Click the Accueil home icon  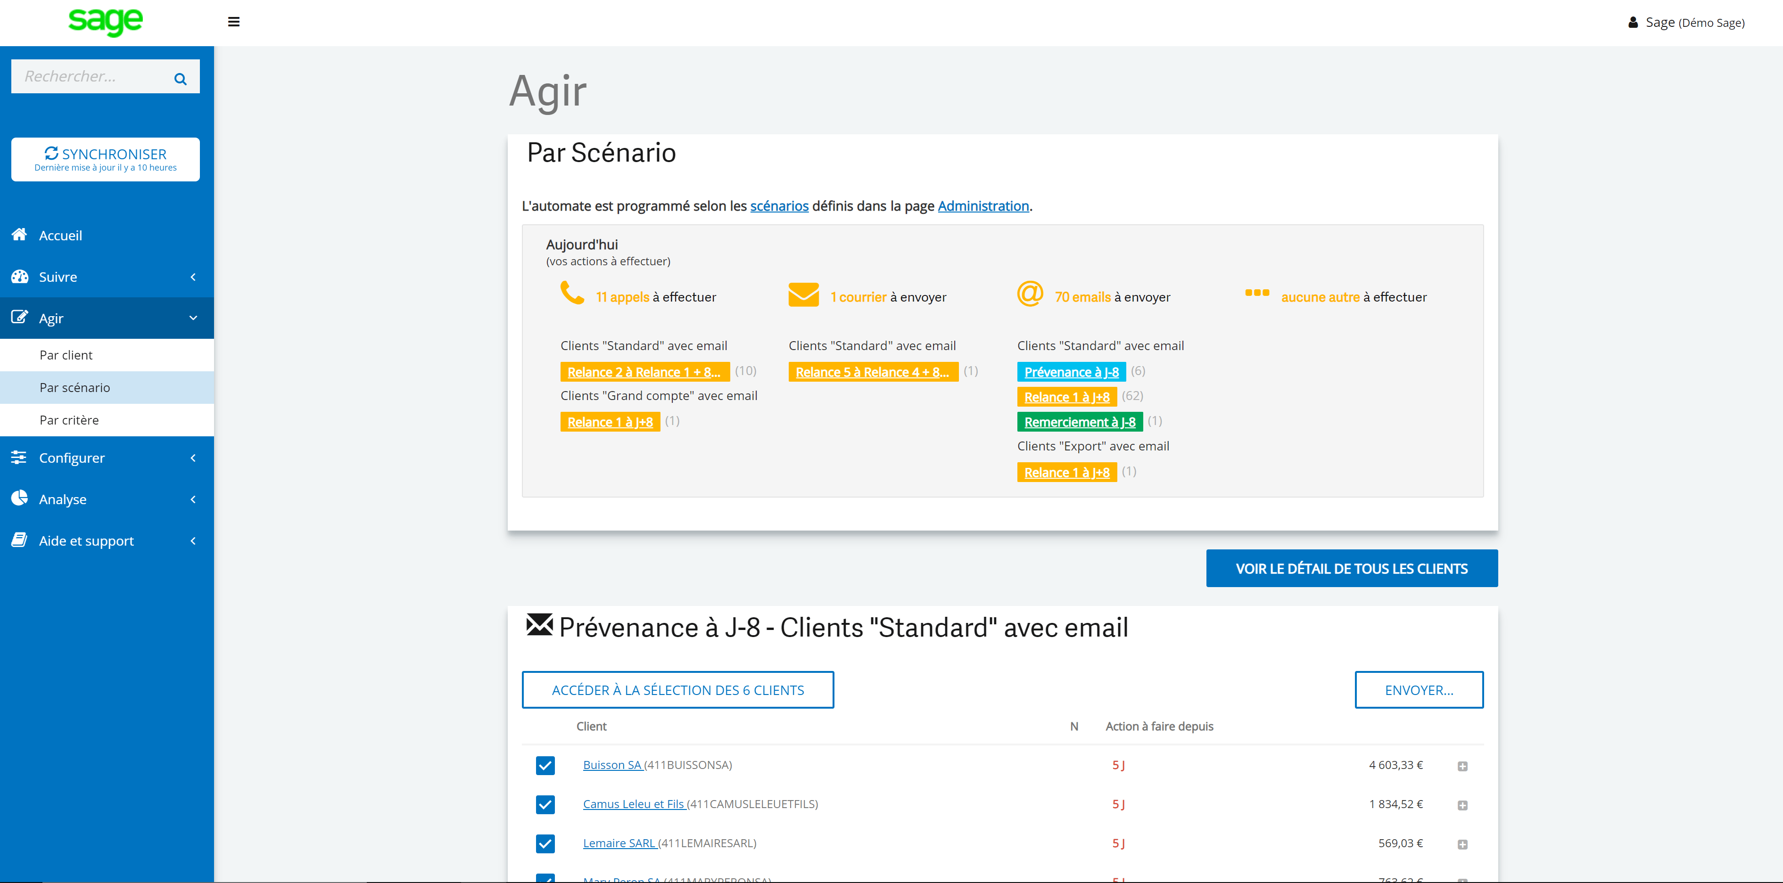pyautogui.click(x=19, y=235)
